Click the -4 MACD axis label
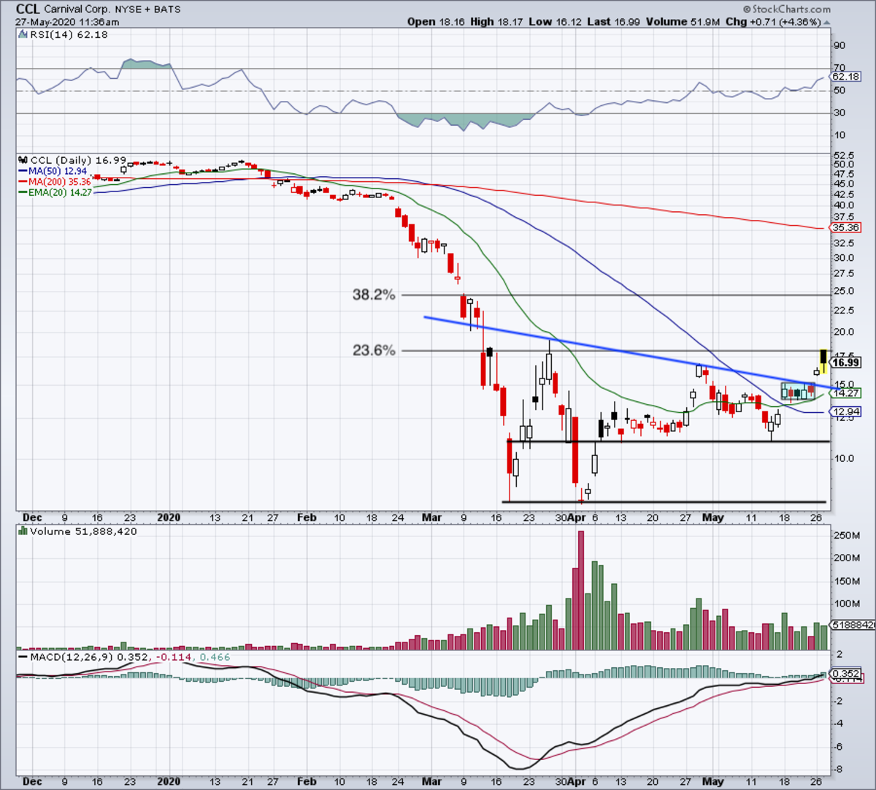The image size is (876, 790). pyautogui.click(x=839, y=724)
